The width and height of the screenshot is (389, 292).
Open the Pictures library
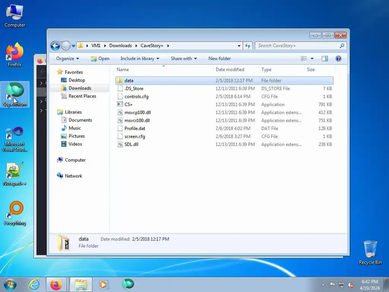coord(77,136)
